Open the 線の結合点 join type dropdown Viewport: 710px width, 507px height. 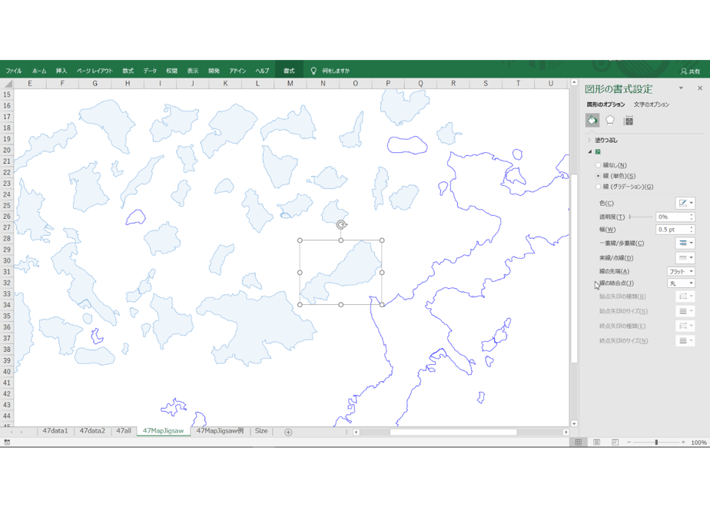point(681,283)
